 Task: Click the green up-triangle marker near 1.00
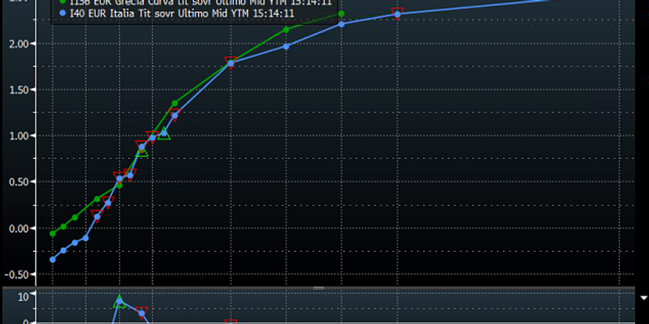coord(164,134)
